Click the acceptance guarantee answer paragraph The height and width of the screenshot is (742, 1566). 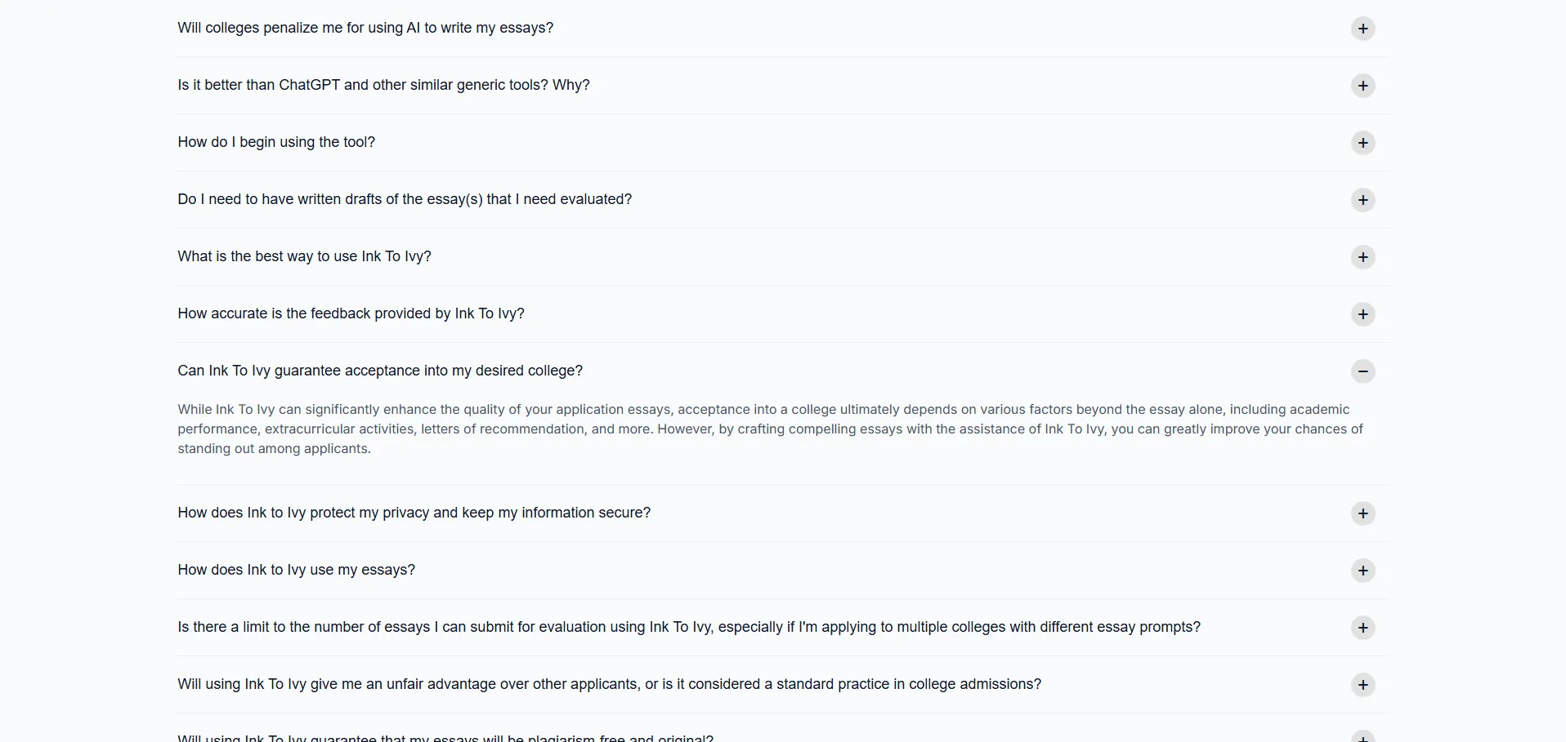tap(768, 429)
